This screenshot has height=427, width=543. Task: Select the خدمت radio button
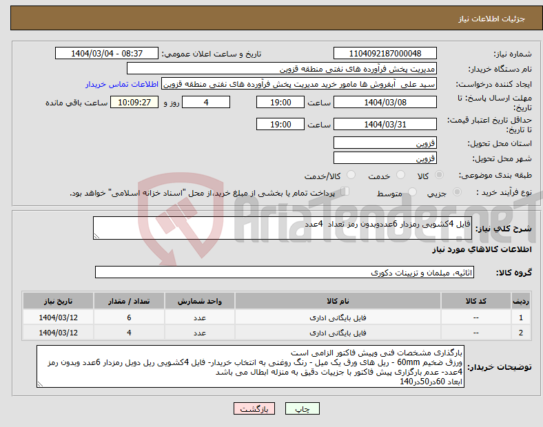400,175
